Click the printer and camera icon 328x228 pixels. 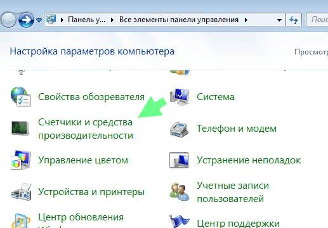coord(21,192)
